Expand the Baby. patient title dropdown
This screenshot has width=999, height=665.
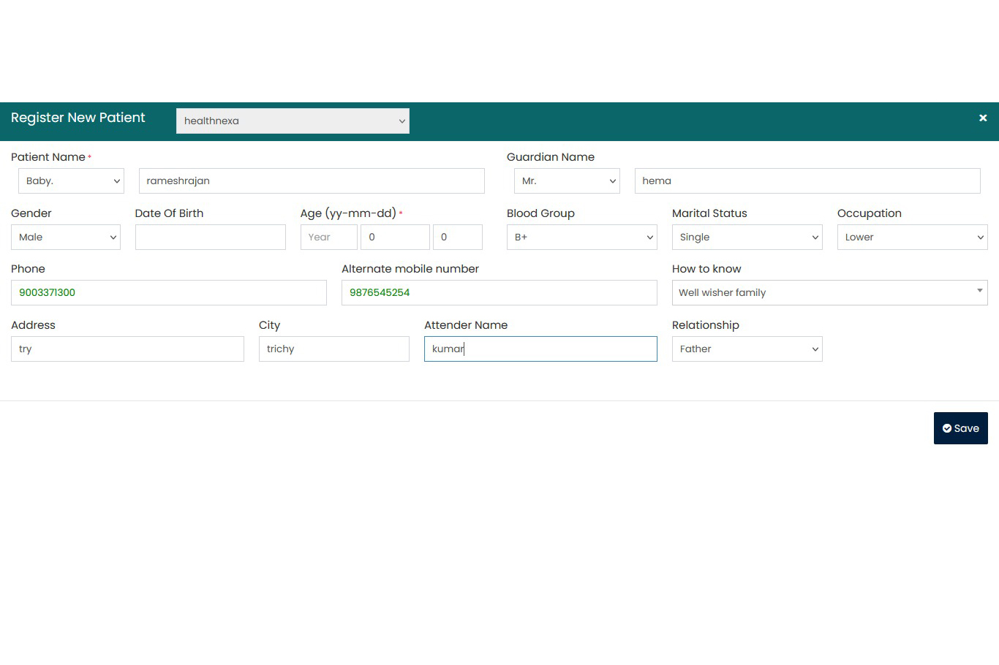[x=71, y=181]
